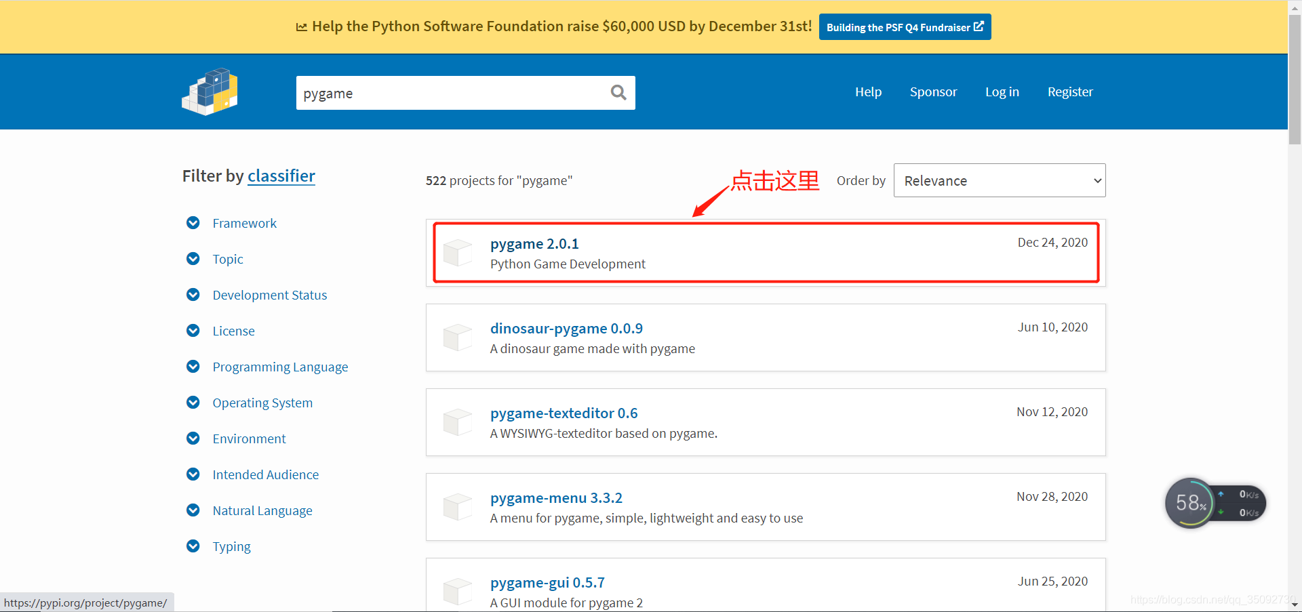1302x612 pixels.
Task: Open the dinosaur-pygame 0.0.9 project
Action: point(566,329)
